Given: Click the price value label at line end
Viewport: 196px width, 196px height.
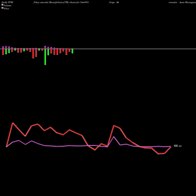Looking at the screenshot, I should (x=178, y=146).
